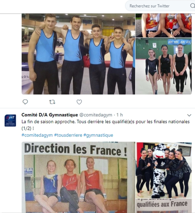Open Comité D/A Gymnastique account name
This screenshot has width=195, height=213.
pyautogui.click(x=50, y=115)
